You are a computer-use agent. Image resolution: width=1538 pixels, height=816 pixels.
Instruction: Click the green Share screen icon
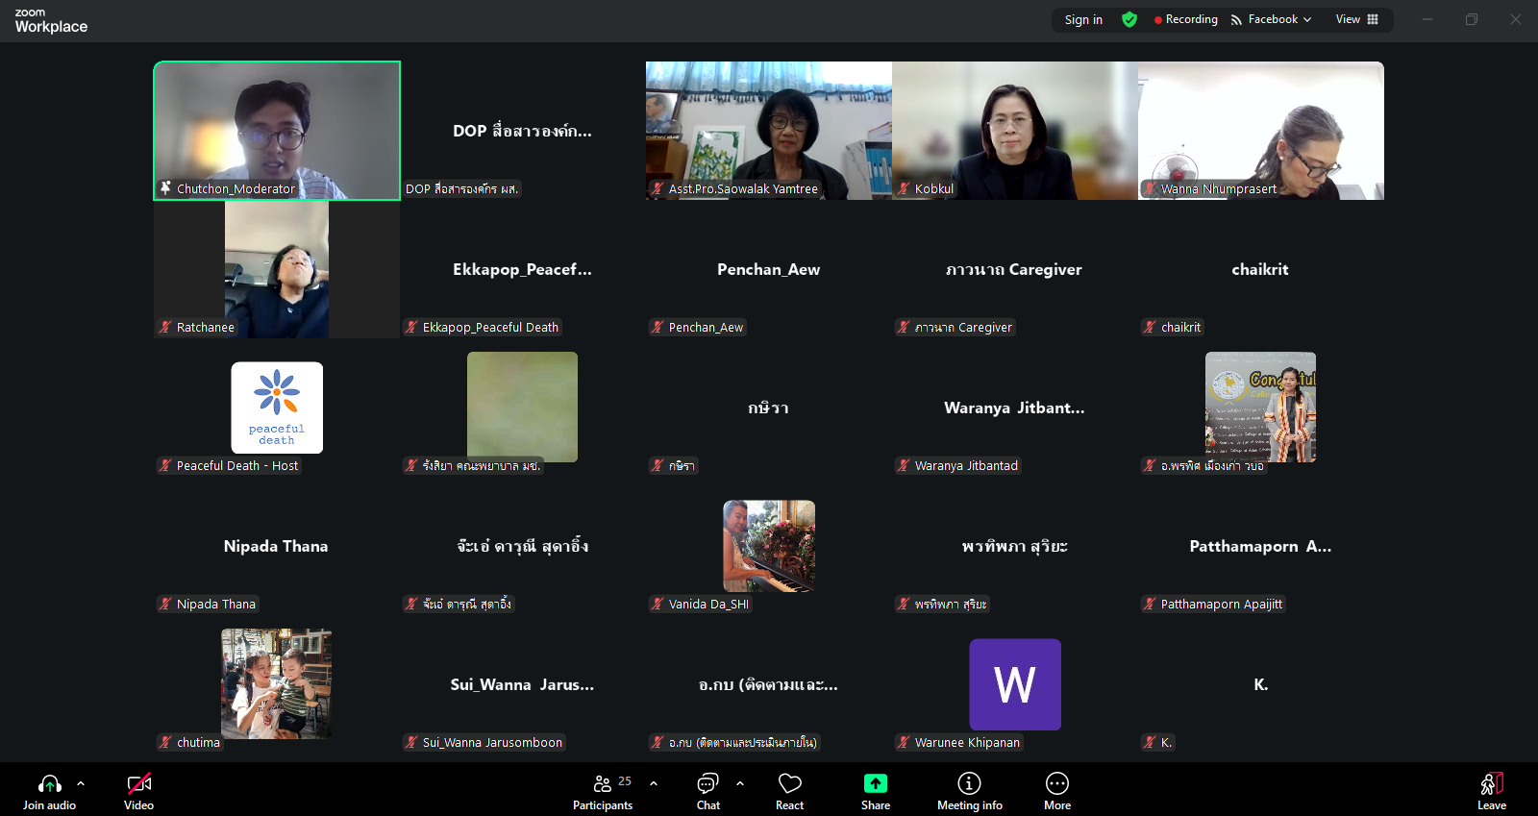tap(875, 784)
